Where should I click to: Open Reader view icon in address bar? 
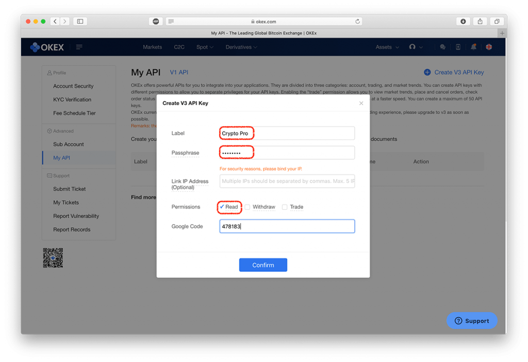click(x=171, y=21)
